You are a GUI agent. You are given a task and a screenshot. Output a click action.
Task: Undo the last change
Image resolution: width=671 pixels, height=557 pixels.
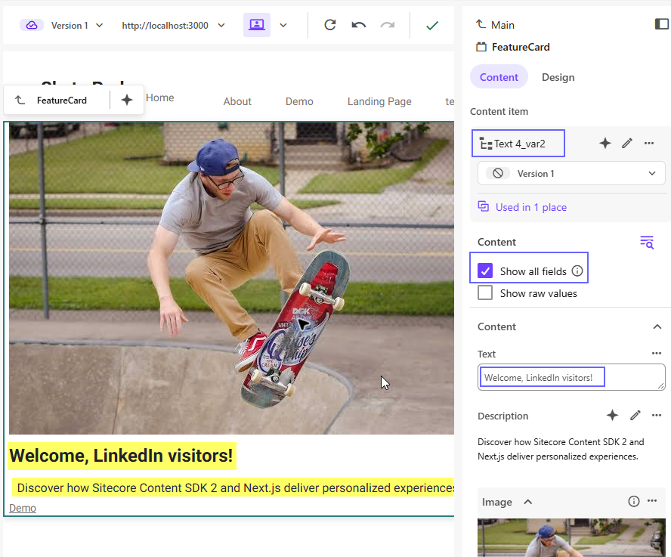point(359,25)
